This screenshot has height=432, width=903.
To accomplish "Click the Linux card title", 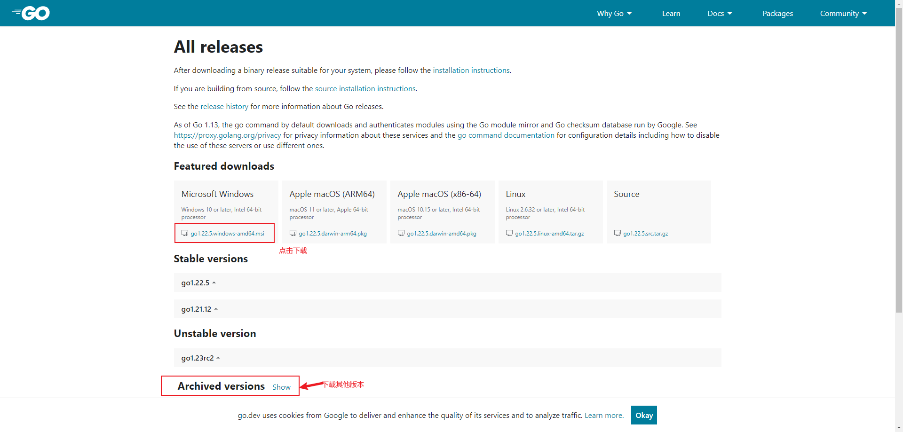I will (x=515, y=194).
